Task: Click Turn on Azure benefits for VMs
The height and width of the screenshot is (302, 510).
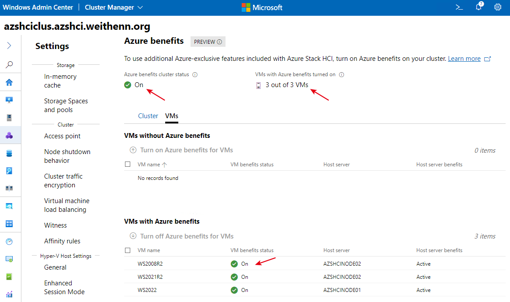Action: pyautogui.click(x=186, y=150)
